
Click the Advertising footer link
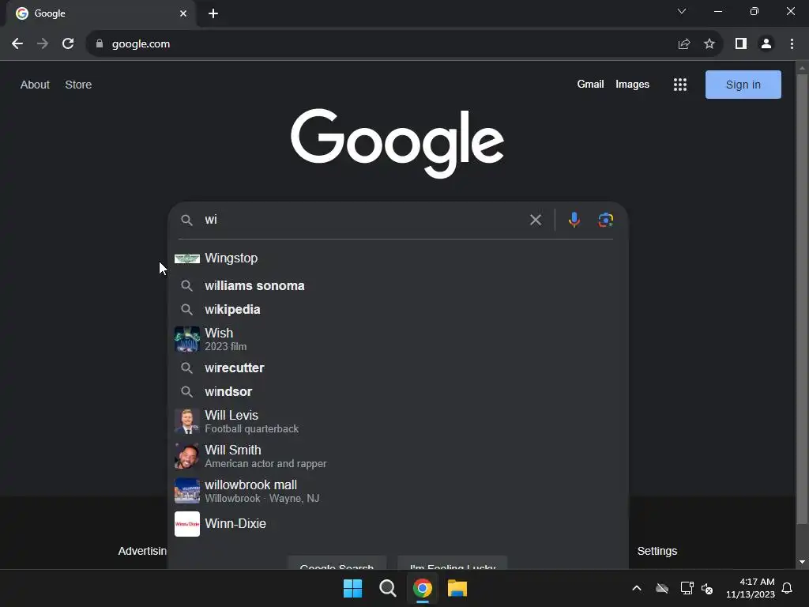tap(142, 551)
